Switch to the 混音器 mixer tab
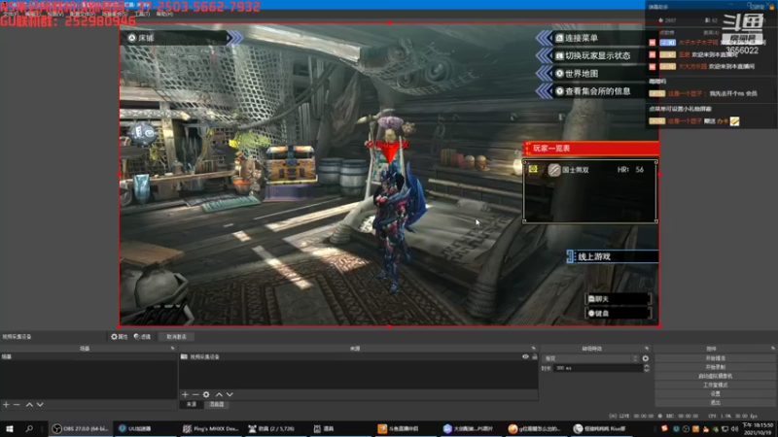This screenshot has width=778, height=437. [216, 404]
